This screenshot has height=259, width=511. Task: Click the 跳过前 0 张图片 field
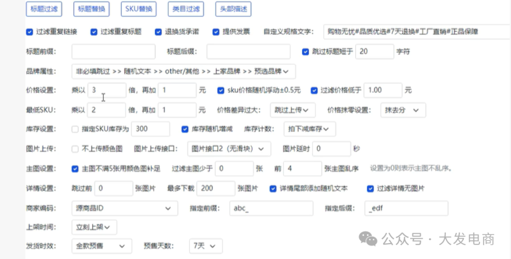(114, 189)
